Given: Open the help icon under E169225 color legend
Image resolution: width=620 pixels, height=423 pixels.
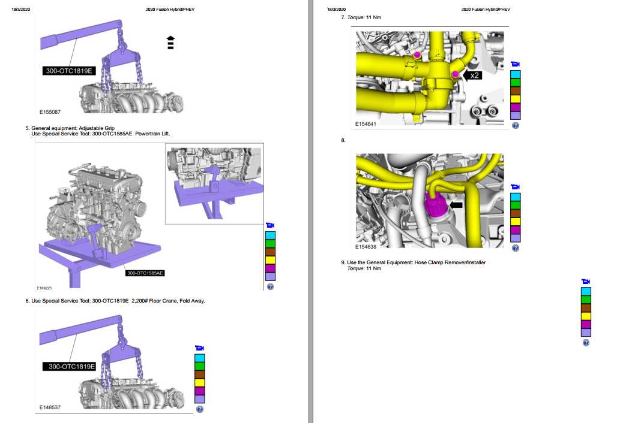Looking at the screenshot, I should click(271, 287).
